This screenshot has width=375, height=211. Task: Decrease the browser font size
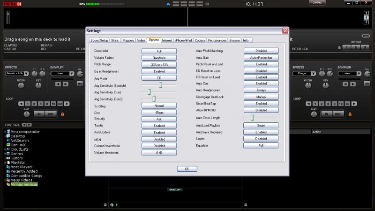pyautogui.click(x=24, y=125)
